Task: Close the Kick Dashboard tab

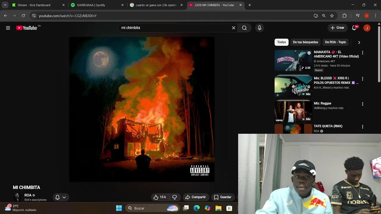Action: (x=63, y=5)
